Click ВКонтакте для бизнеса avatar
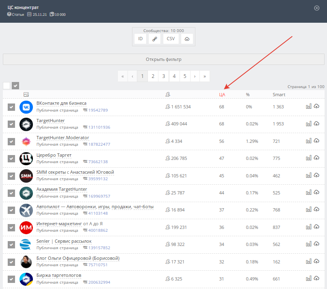The width and height of the screenshot is (327, 289). [x=26, y=107]
